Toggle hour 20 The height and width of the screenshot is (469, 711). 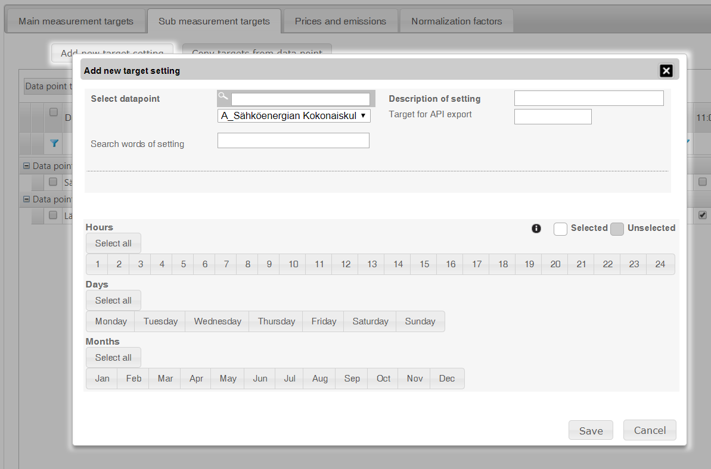(555, 264)
